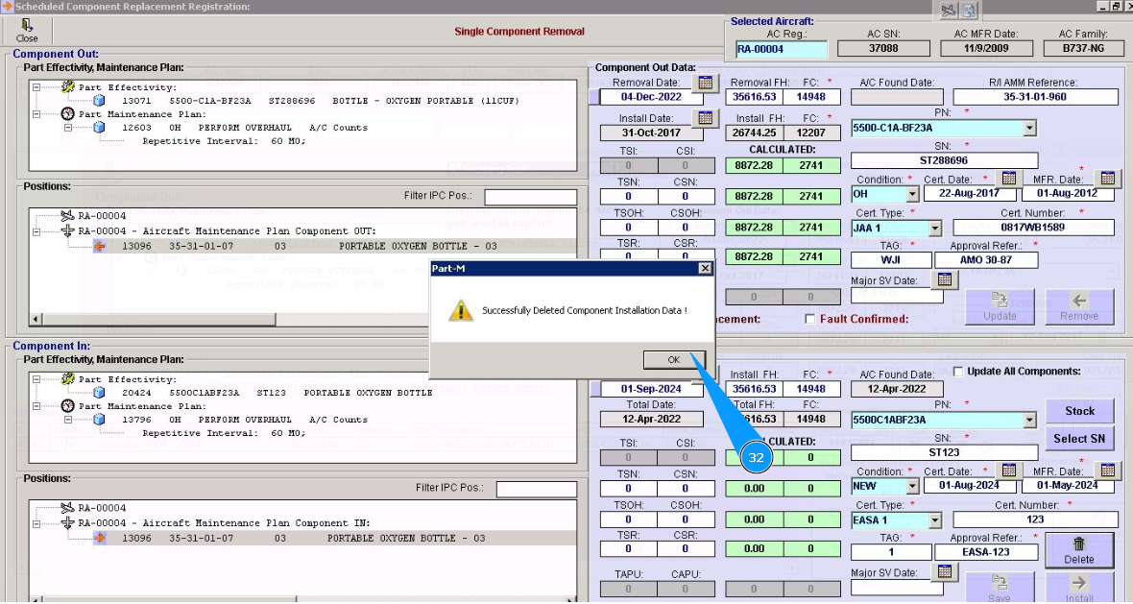Open Component Out Major SV Date calendar

click(945, 279)
